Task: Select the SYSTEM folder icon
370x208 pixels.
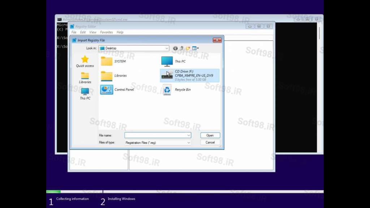Action: click(107, 61)
